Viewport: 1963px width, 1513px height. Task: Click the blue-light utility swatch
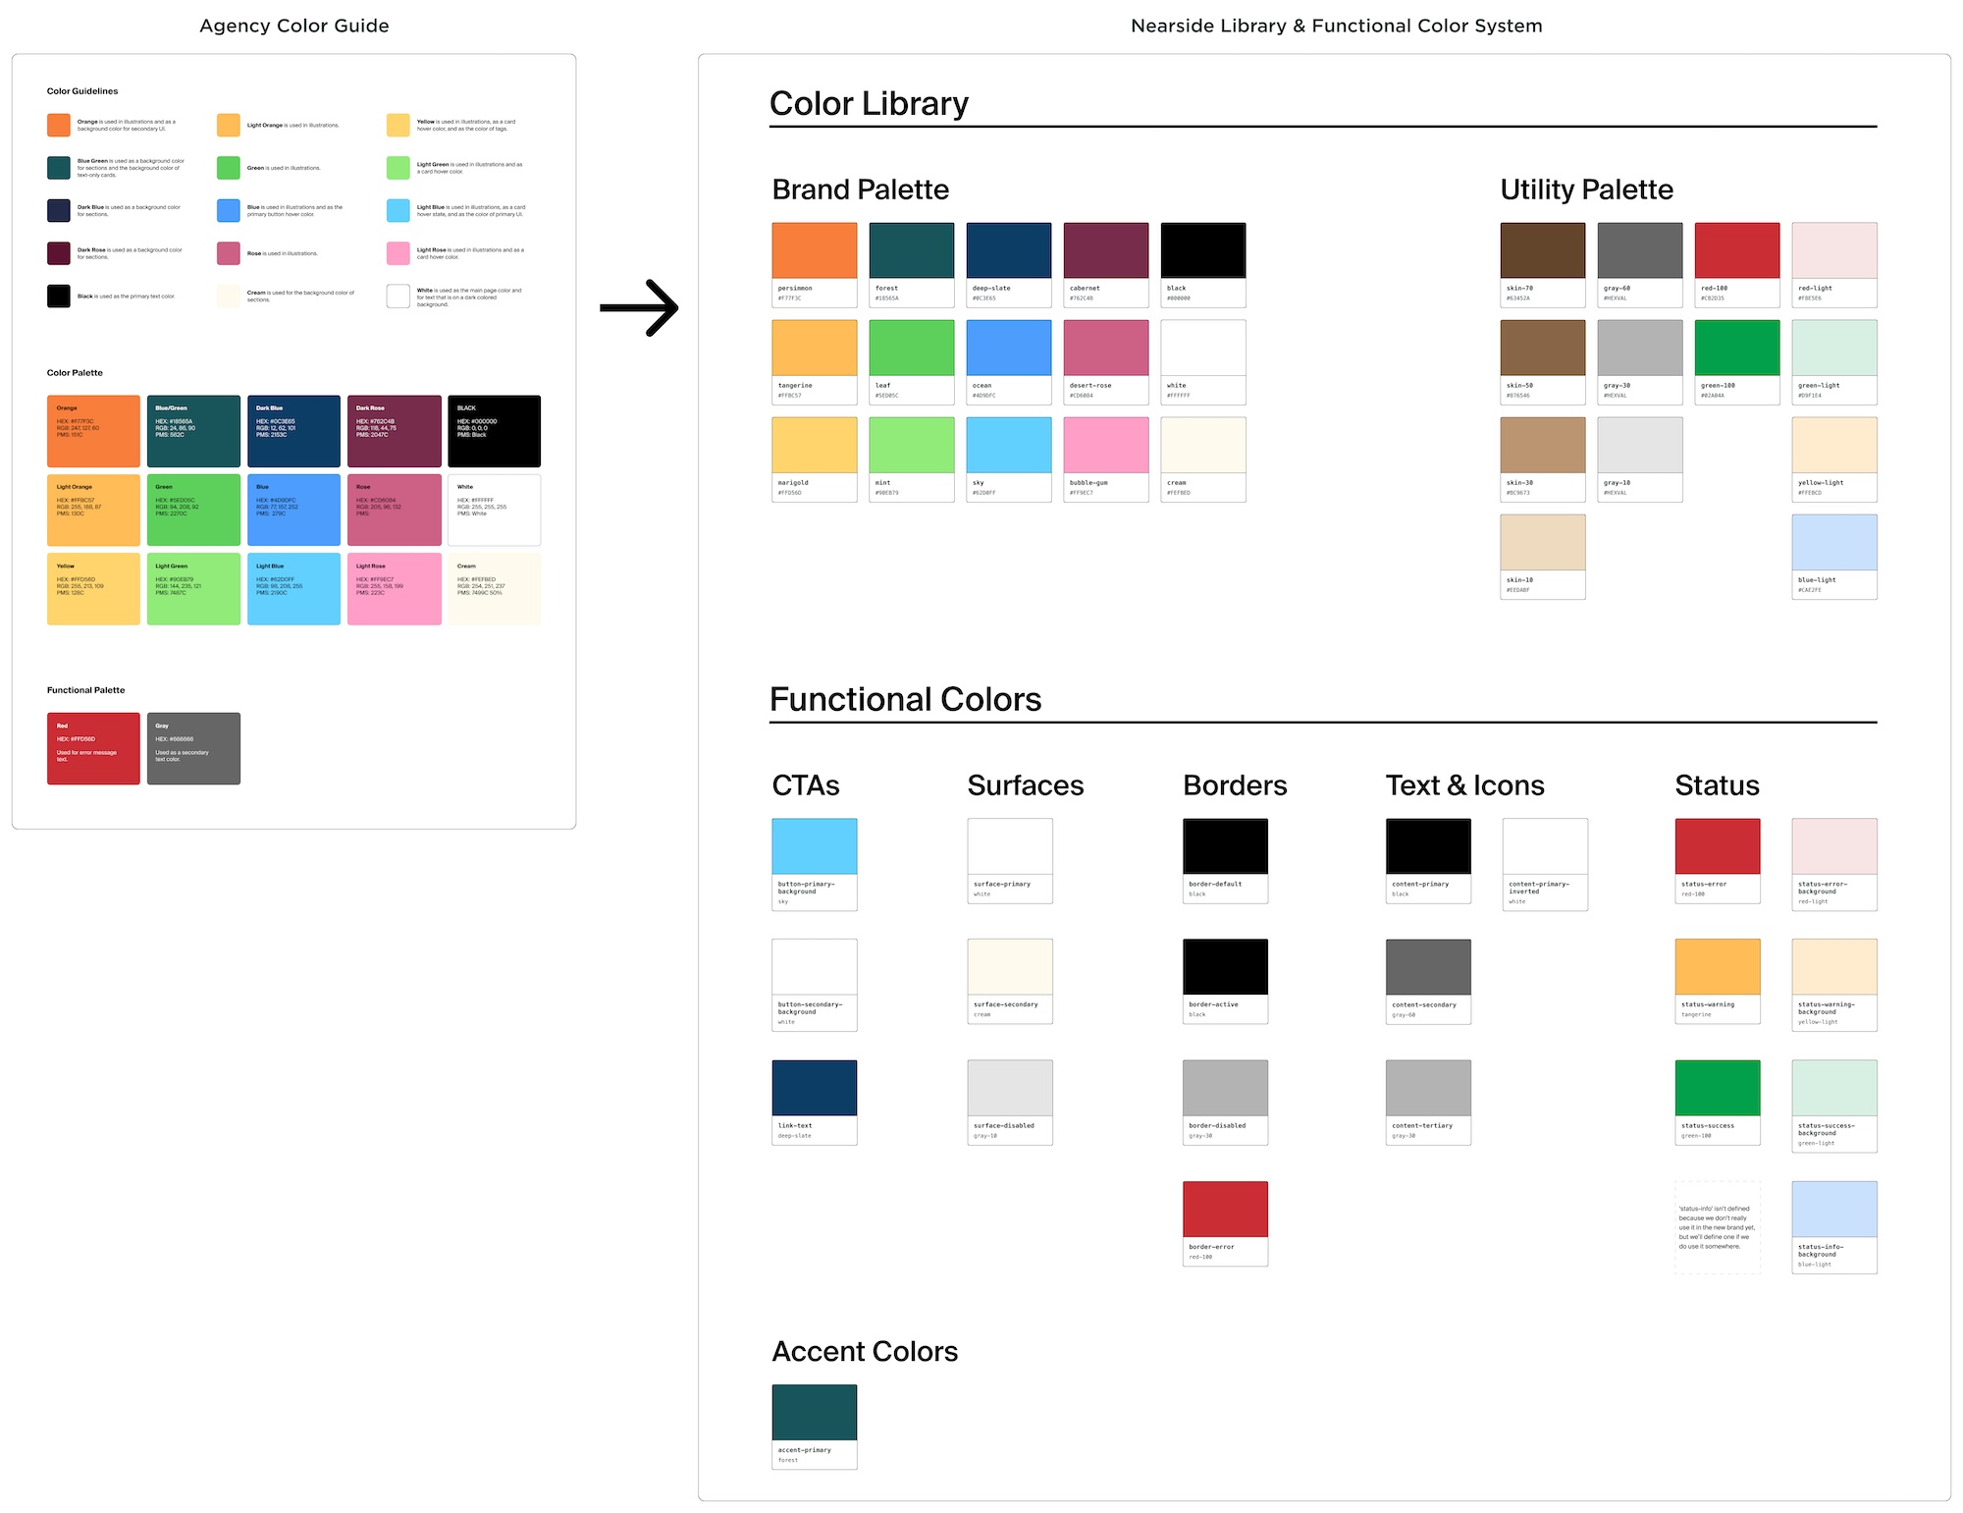1833,542
